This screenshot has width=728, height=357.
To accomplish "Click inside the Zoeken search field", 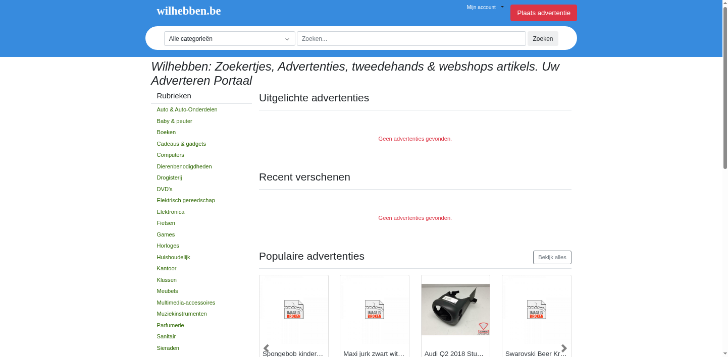I will coord(411,38).
